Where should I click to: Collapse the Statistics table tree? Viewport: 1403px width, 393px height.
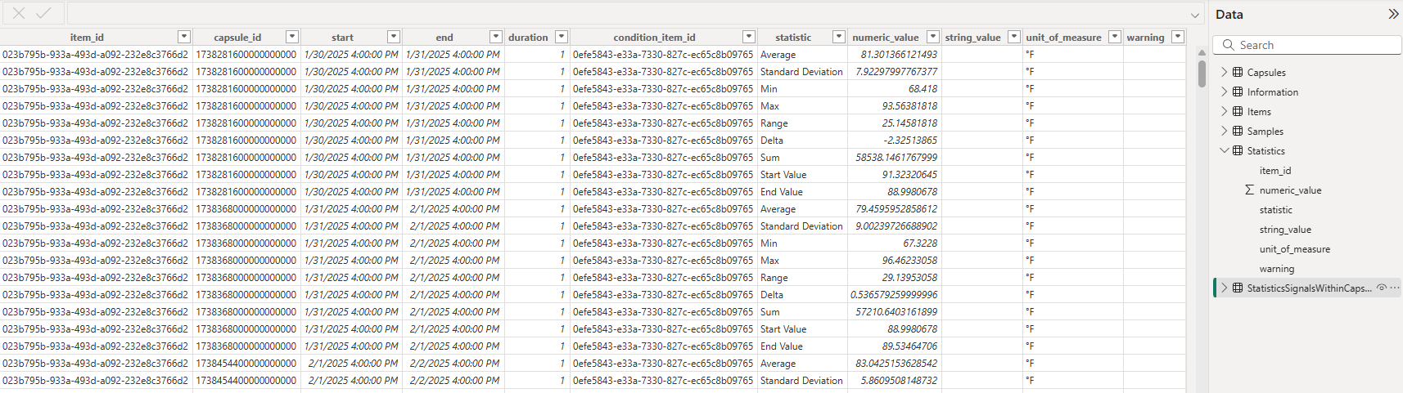click(1225, 150)
